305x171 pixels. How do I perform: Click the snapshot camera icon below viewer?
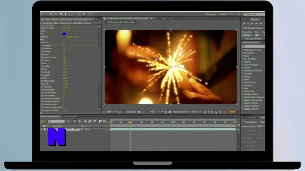coord(139,112)
